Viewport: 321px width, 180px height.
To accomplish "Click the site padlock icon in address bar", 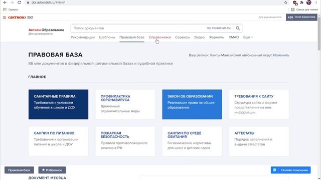I will [x=28, y=2].
